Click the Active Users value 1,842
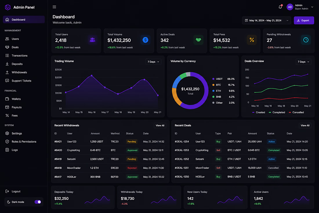Viewport: 319px width, 213px height. point(258,198)
